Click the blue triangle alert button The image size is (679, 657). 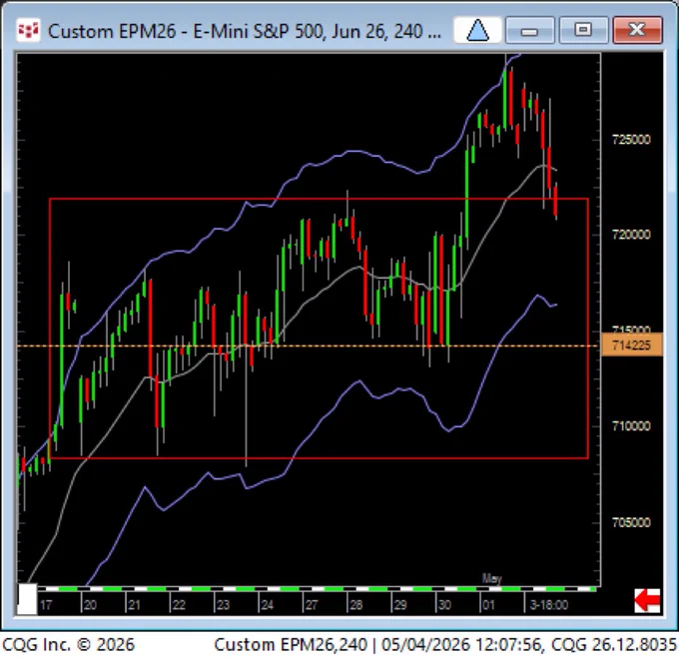[478, 30]
